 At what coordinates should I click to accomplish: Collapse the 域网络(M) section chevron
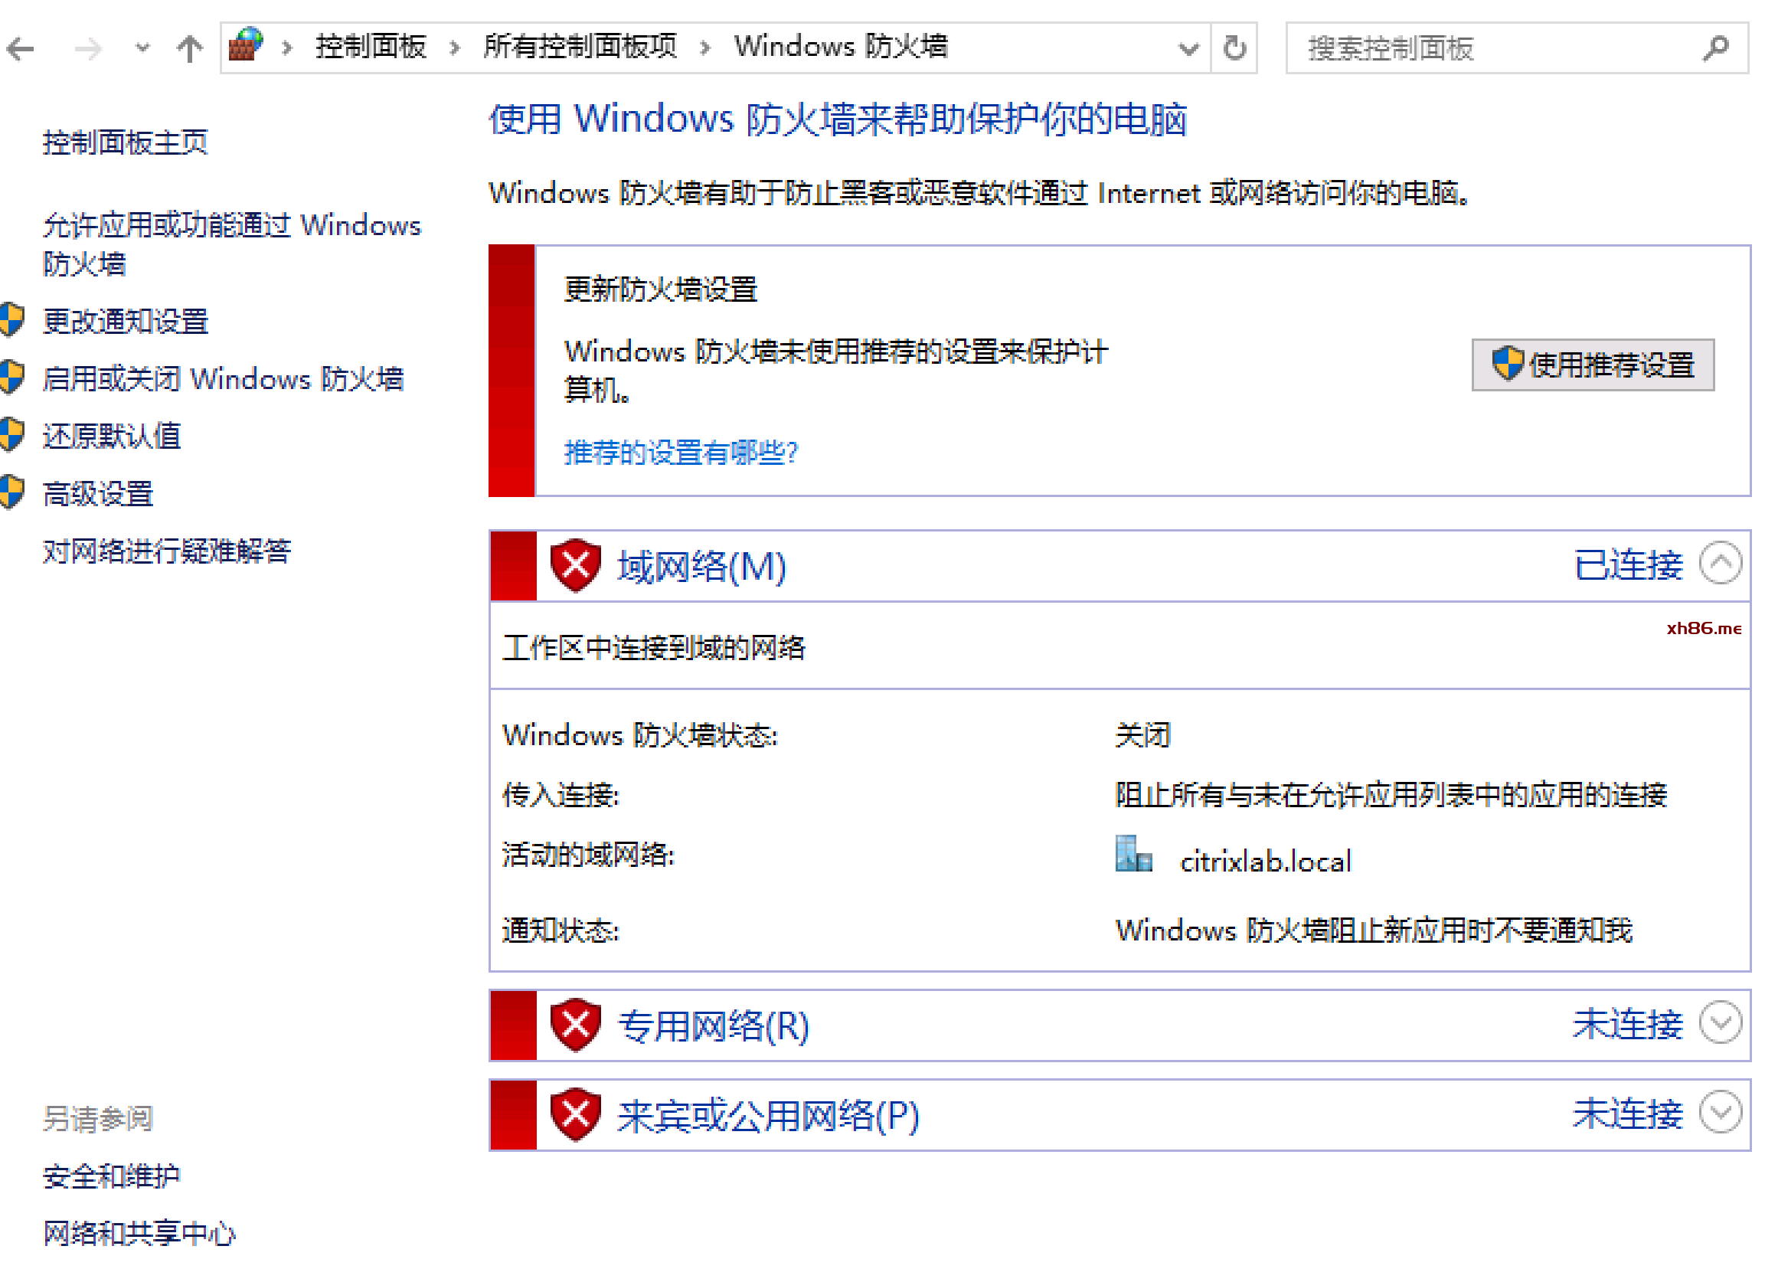pyautogui.click(x=1720, y=563)
